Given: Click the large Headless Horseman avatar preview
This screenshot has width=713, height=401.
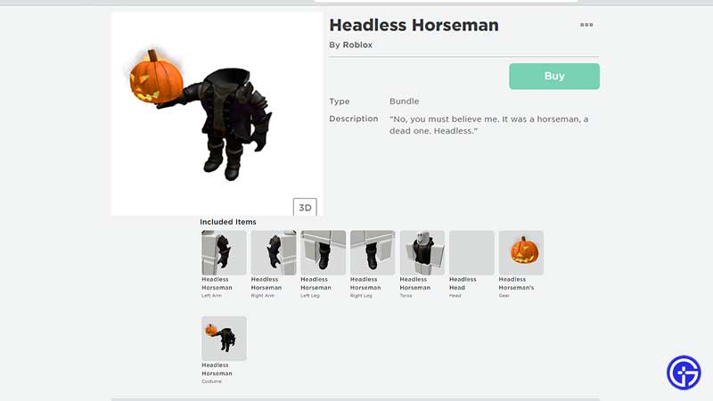Looking at the screenshot, I should (x=217, y=114).
